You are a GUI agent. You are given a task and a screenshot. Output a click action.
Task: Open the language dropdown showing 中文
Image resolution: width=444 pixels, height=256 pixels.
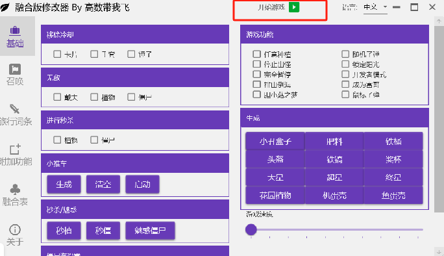coord(375,7)
